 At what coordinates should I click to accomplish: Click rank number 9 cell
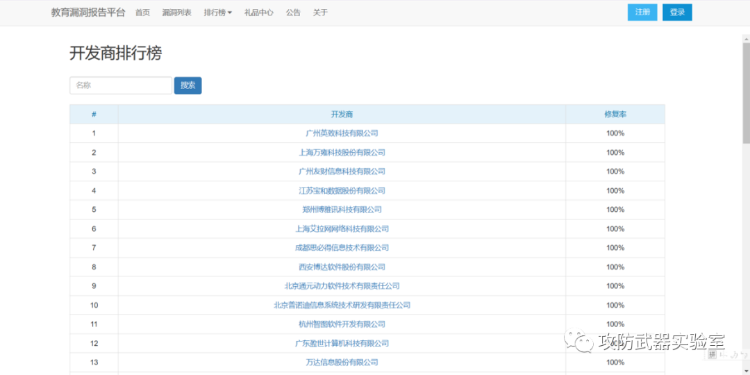click(94, 286)
